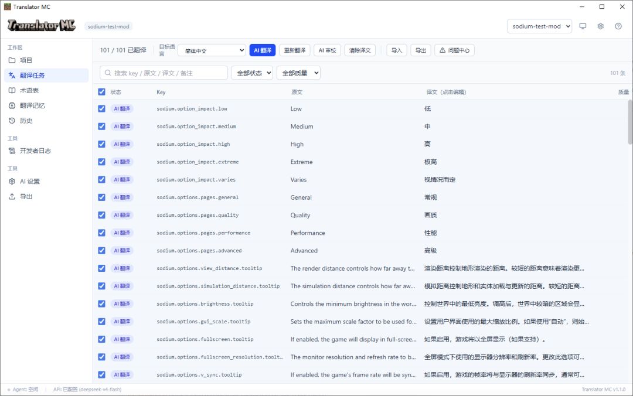This screenshot has width=633, height=396.
Task: Toggle the select-all checkbox in table header
Action: [102, 92]
